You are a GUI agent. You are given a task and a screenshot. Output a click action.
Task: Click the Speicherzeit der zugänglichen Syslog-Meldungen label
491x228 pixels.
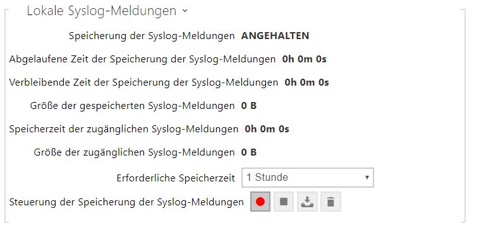click(124, 129)
